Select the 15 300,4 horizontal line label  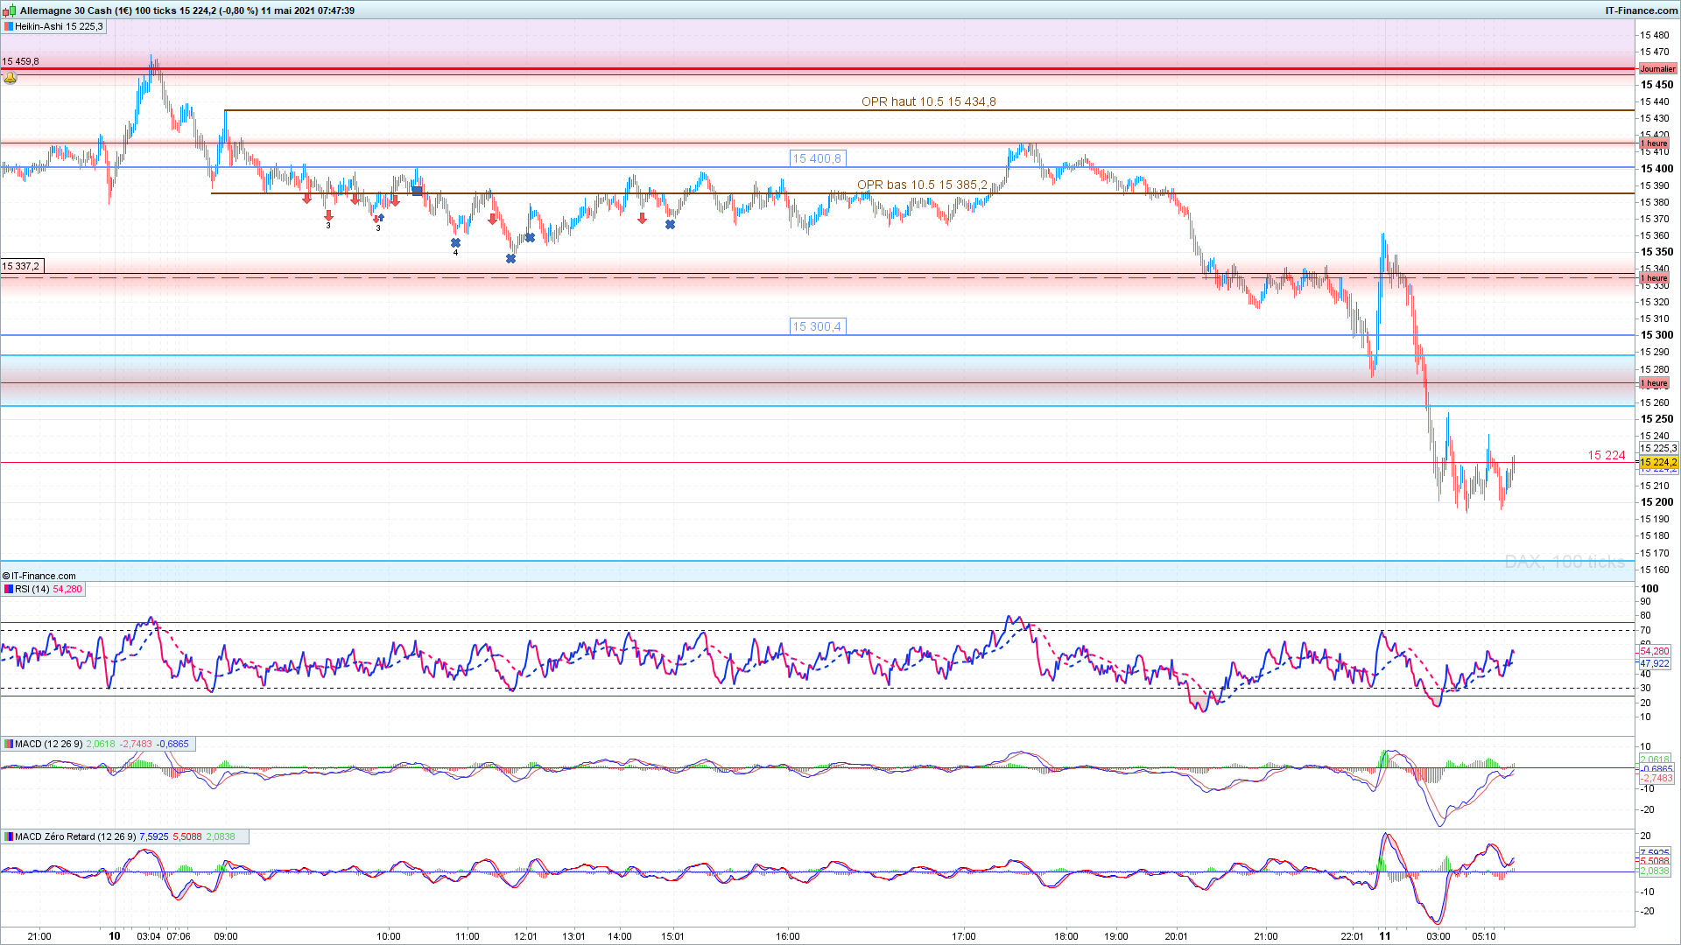pos(816,326)
